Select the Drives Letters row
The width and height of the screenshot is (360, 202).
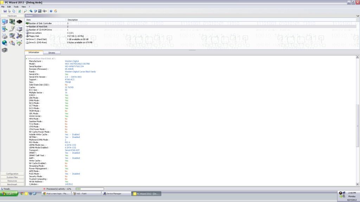click(191, 33)
